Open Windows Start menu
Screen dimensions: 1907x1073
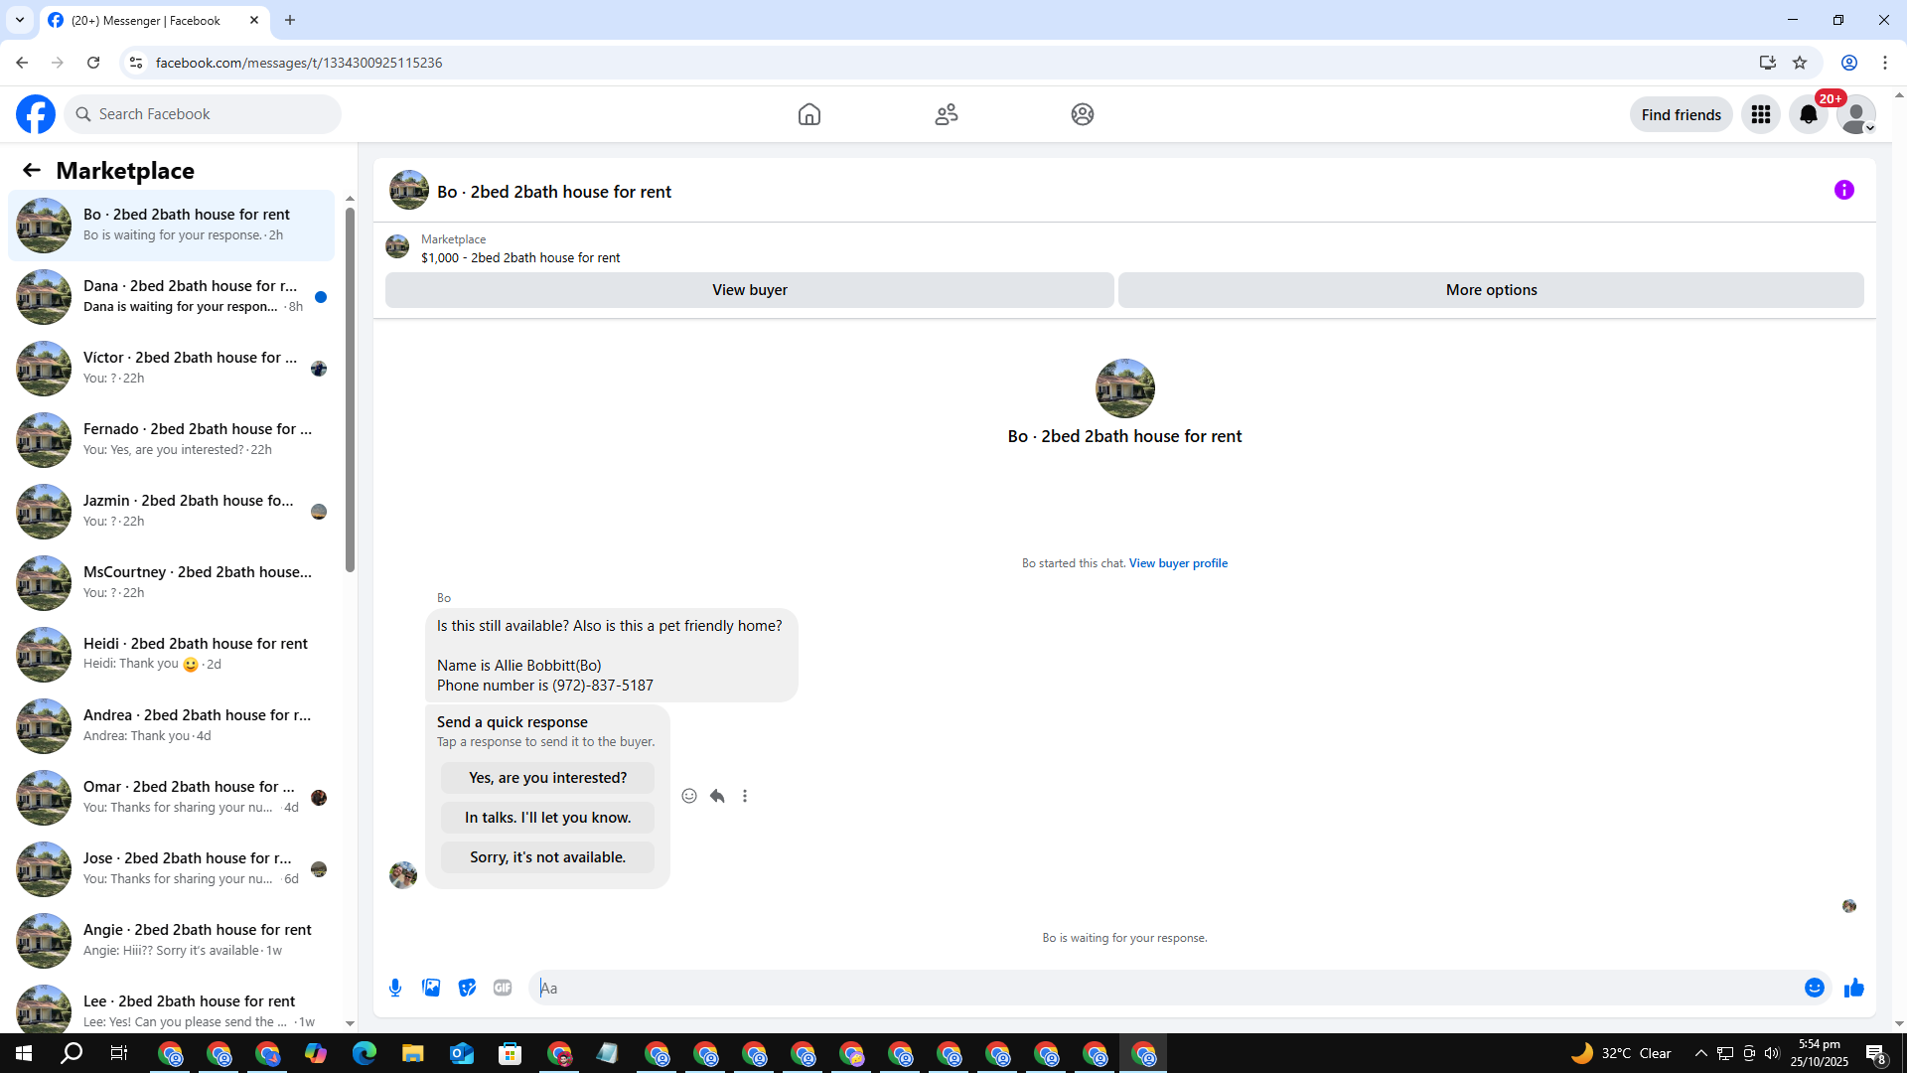point(24,1053)
